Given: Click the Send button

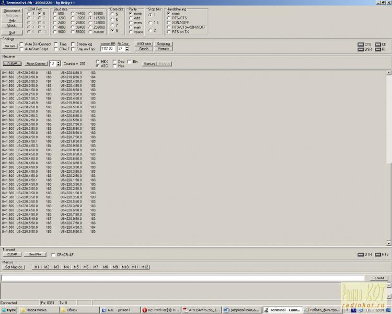Looking at the screenshot, I should [x=379, y=278].
